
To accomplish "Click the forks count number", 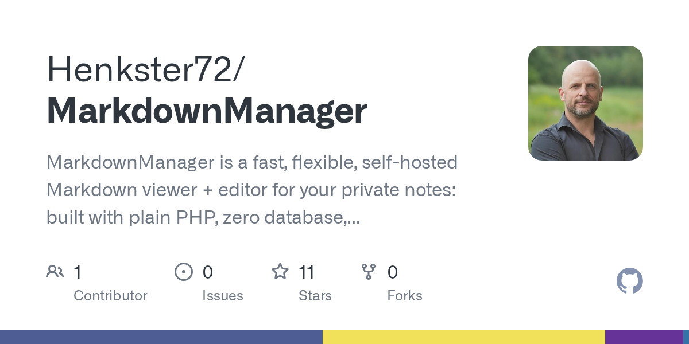I will tap(393, 272).
